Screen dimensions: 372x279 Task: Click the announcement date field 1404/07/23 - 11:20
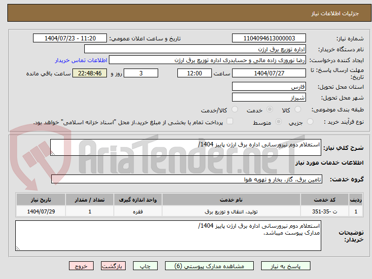point(70,38)
